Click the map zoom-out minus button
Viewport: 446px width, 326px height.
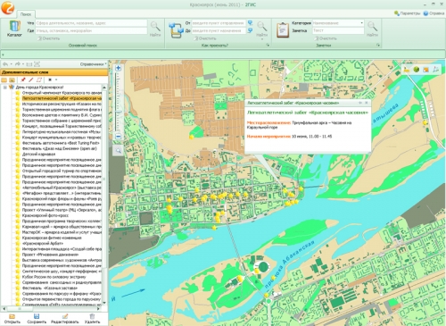(118, 137)
